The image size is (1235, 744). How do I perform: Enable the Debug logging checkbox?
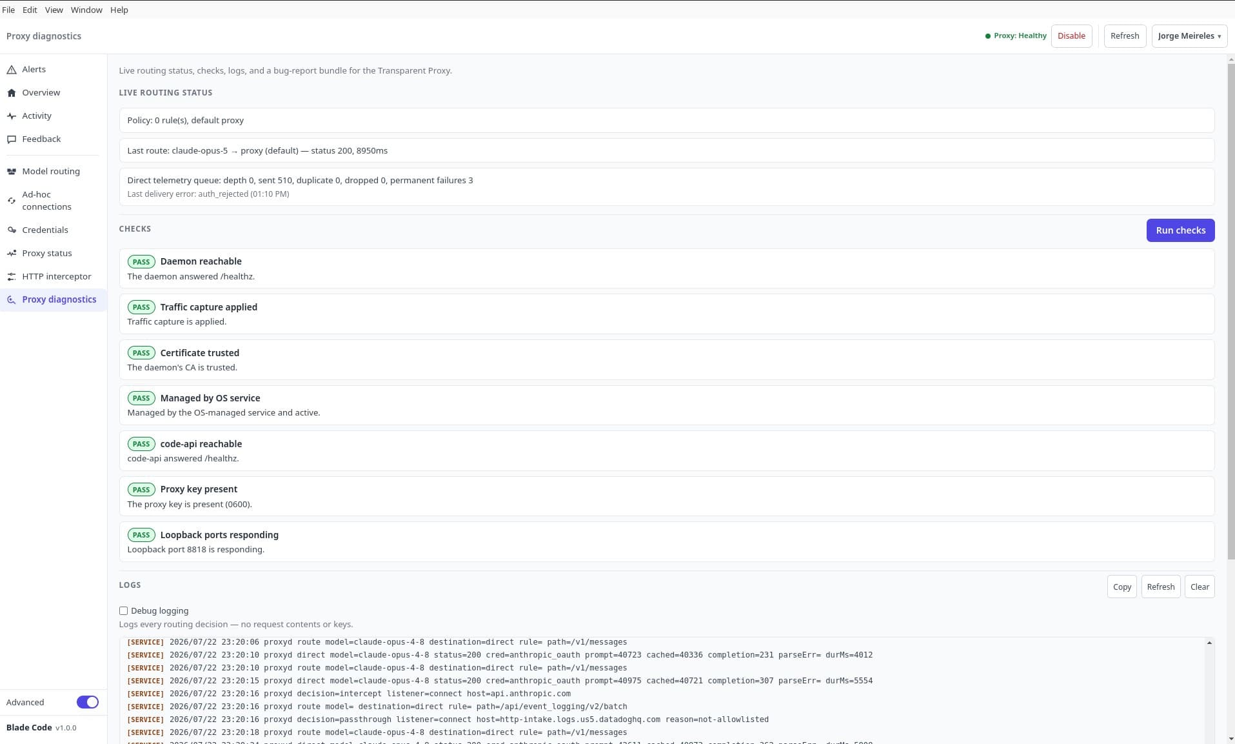pos(123,610)
